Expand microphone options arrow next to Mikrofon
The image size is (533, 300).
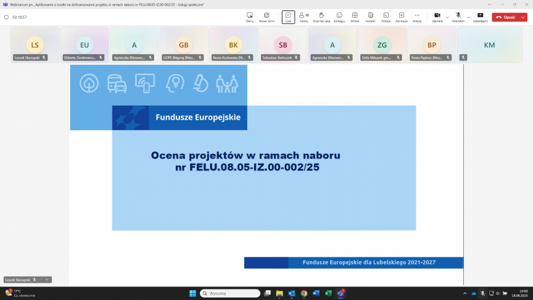click(x=468, y=17)
